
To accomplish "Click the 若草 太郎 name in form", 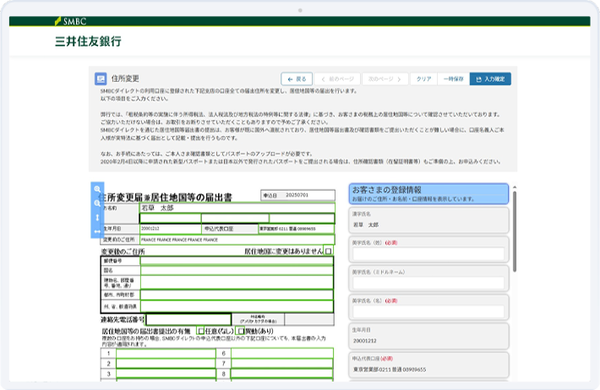I will click(157, 208).
